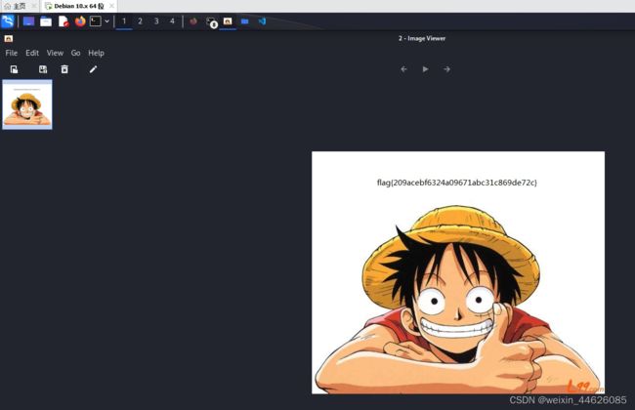Viewport: 635px width, 410px height.
Task: Open the Edit menu
Action: (32, 53)
